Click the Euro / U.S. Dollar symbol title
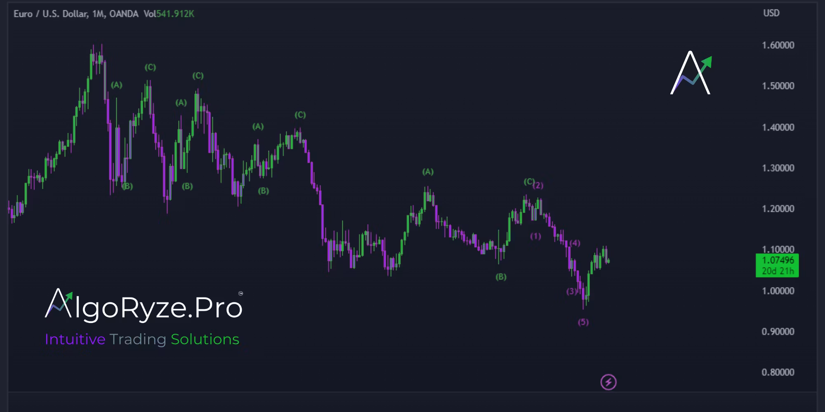 [x=50, y=14]
